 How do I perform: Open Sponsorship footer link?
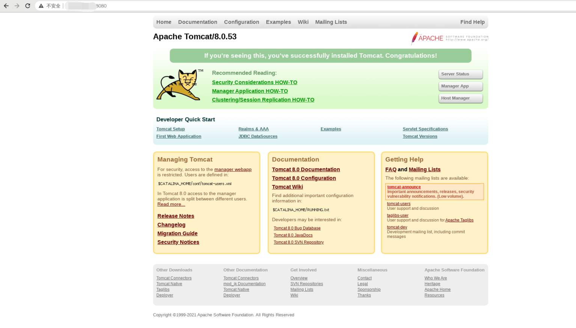369,289
